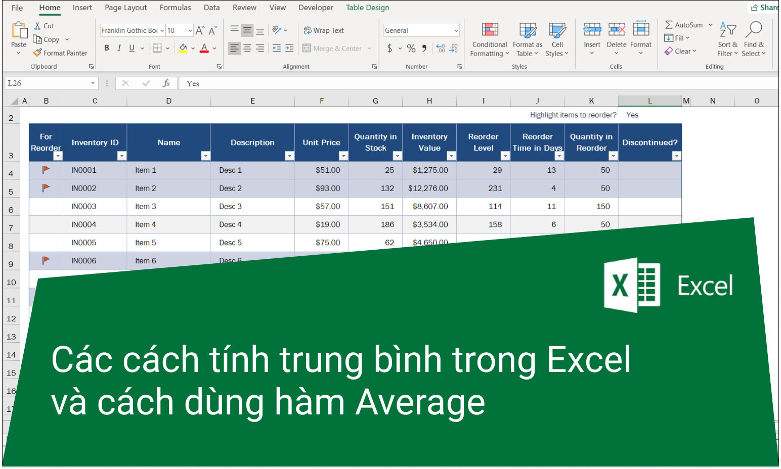Increase font size with larger A icon

200,30
